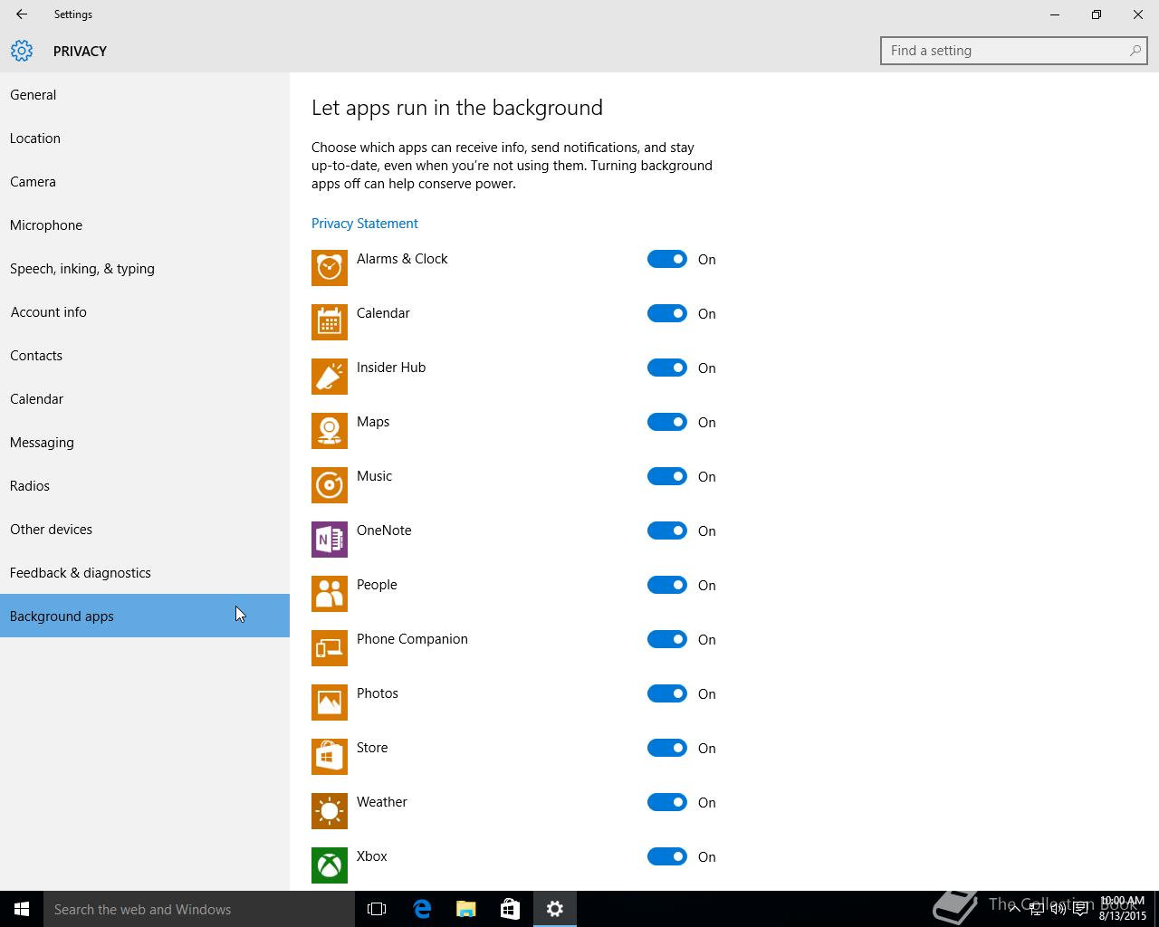Go back using the arrow icon
Screen dimensions: 1159x927
click(x=22, y=14)
